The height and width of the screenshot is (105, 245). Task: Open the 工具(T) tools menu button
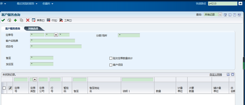pos(66,20)
